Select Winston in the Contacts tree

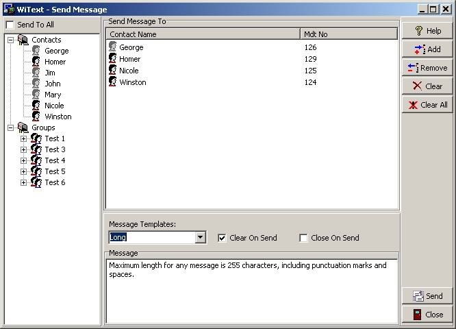click(x=58, y=117)
